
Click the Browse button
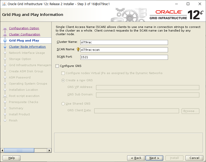tap(190, 111)
